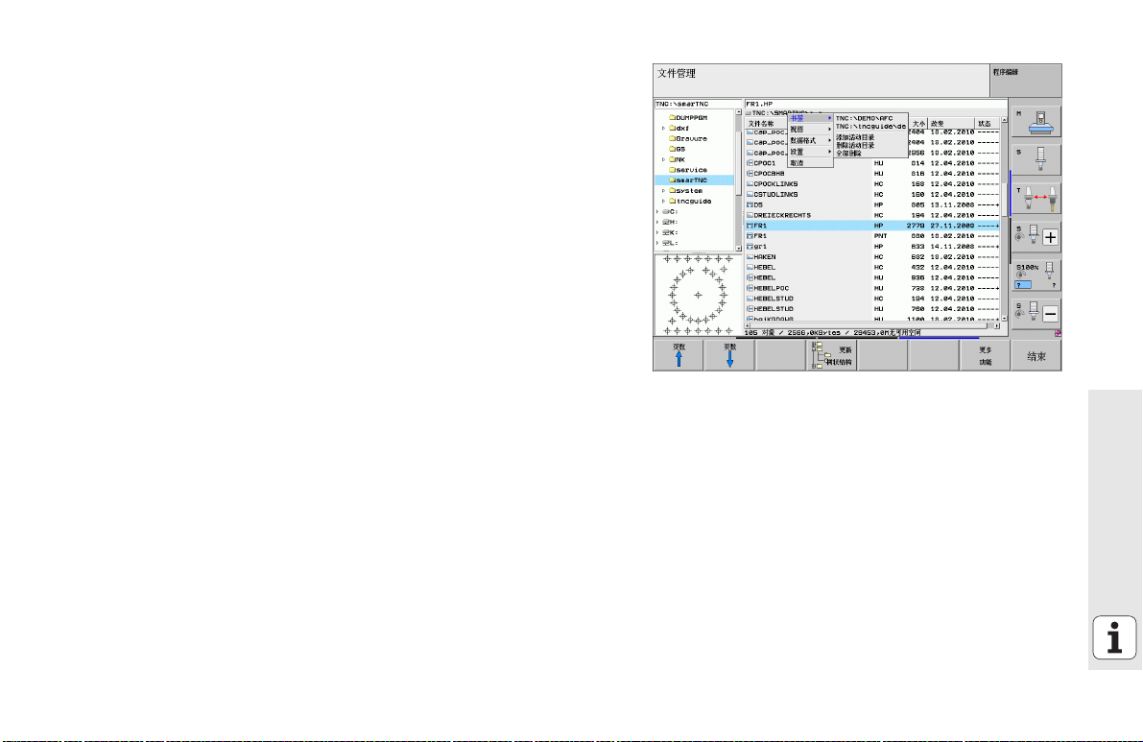Click the M machine function icon

(x=1036, y=120)
